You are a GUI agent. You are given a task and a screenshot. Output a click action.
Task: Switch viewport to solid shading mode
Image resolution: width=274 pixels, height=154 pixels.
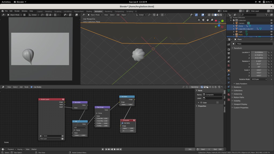pyautogui.click(x=215, y=15)
